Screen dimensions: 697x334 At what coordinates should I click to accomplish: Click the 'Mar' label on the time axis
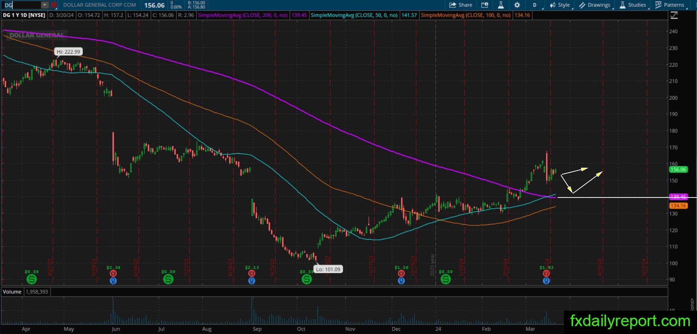pos(530,329)
